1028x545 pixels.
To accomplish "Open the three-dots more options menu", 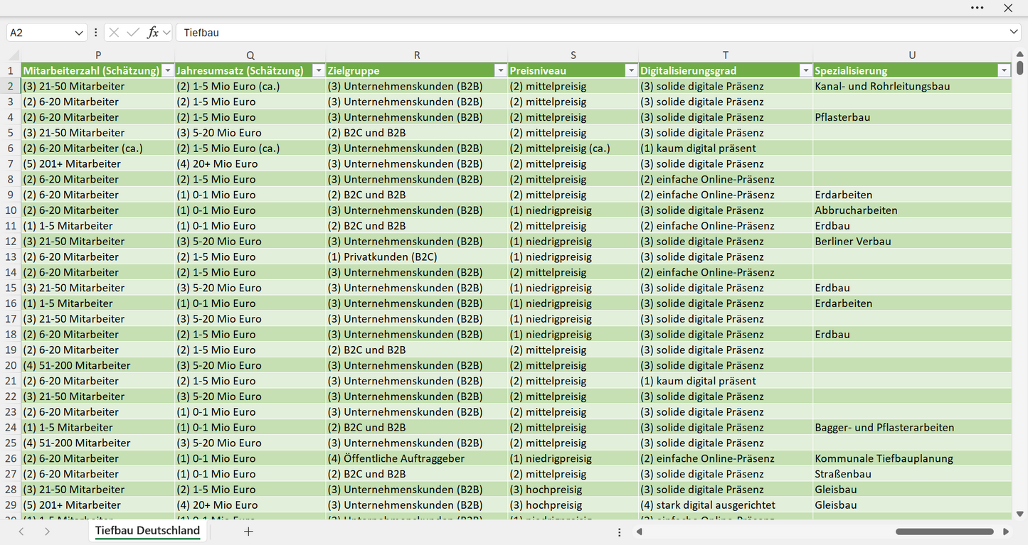I will pos(977,8).
